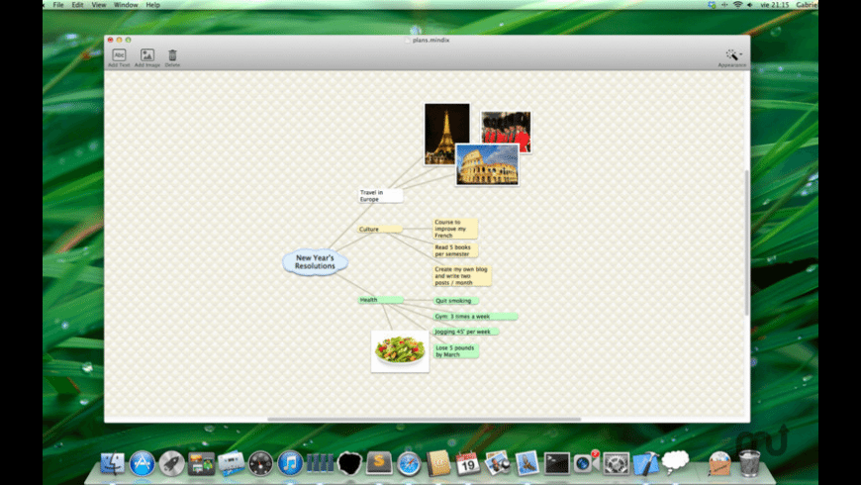Open the speech bubble cloud dock app
The width and height of the screenshot is (861, 485).
pyautogui.click(x=675, y=462)
